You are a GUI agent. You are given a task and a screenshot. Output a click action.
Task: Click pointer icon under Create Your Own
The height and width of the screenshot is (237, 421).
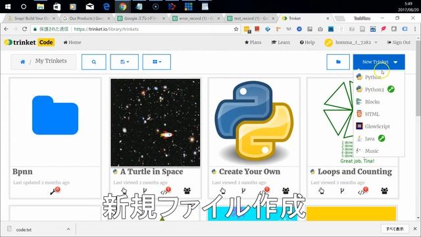[223, 191]
